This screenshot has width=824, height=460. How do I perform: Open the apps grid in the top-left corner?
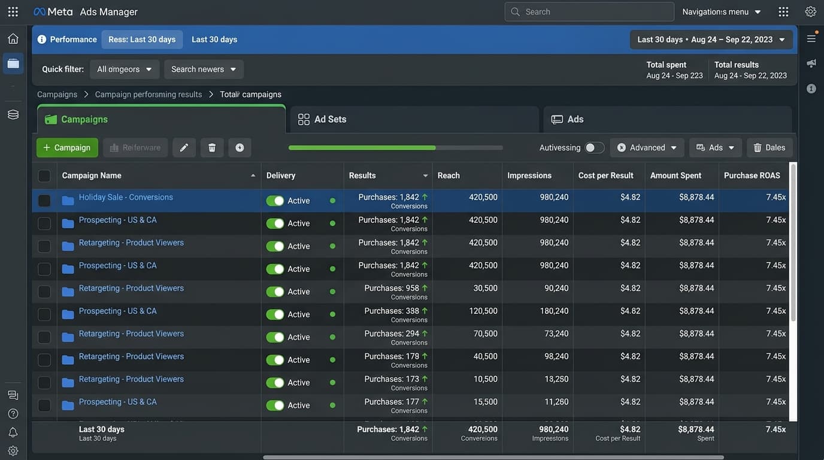[x=13, y=11]
